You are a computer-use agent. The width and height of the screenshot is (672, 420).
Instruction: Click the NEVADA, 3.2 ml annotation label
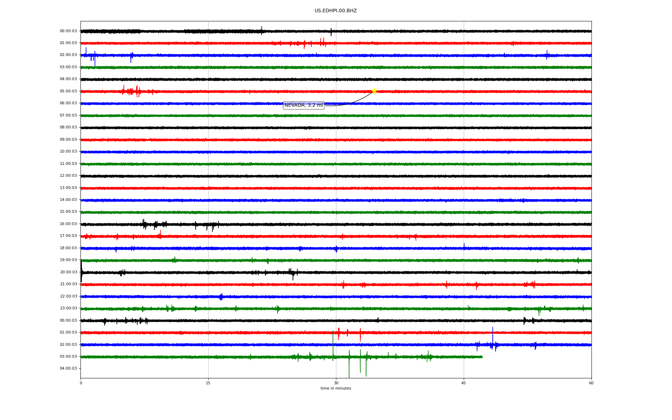(303, 105)
